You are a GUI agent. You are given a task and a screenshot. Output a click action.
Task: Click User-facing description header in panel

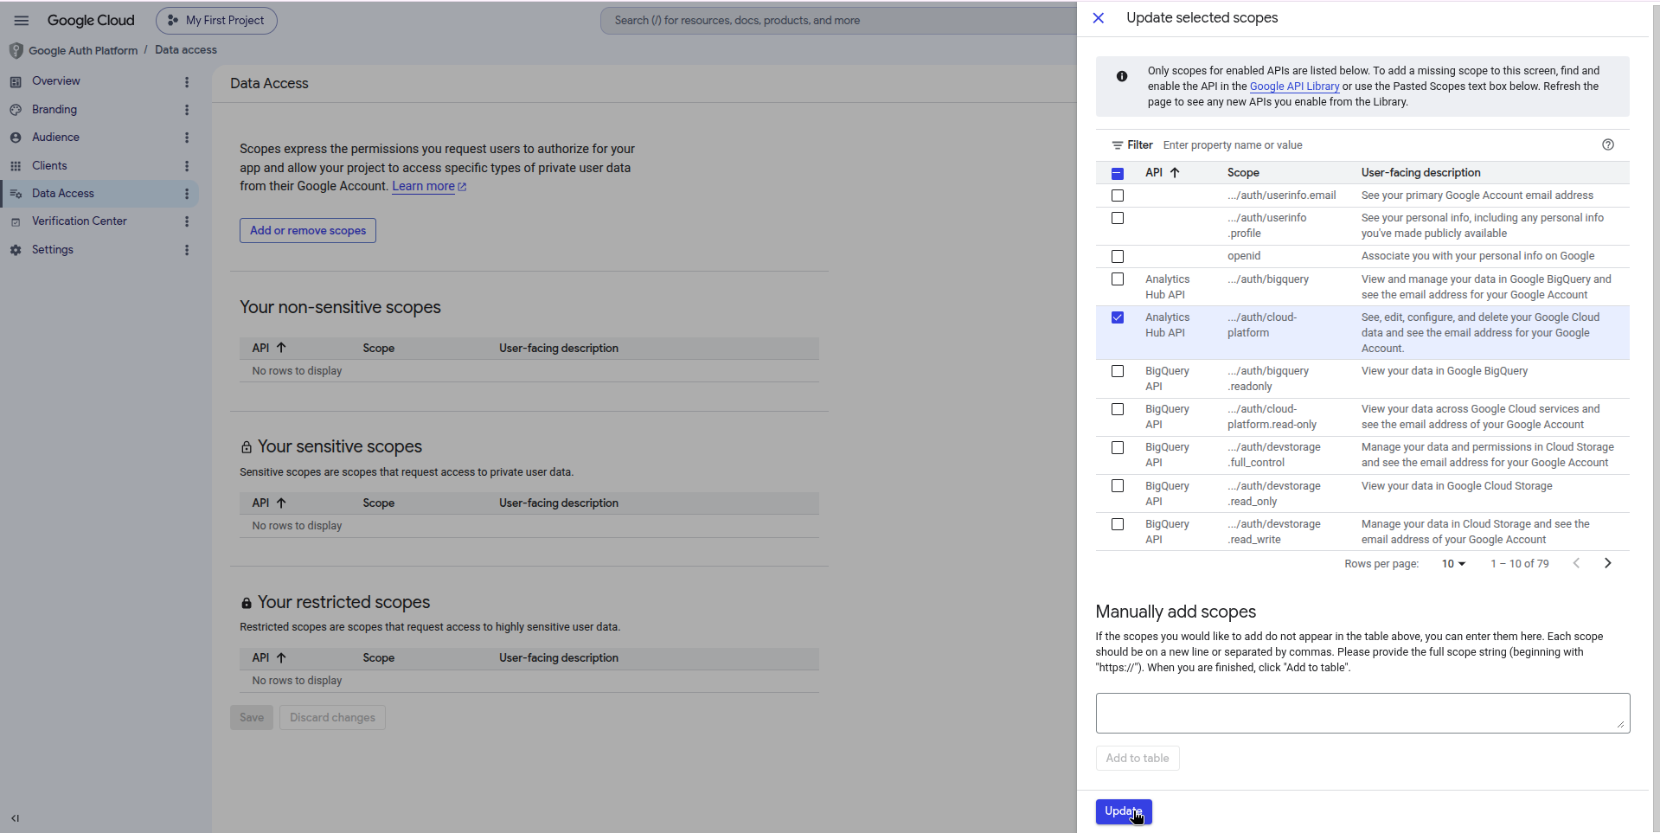(1420, 172)
